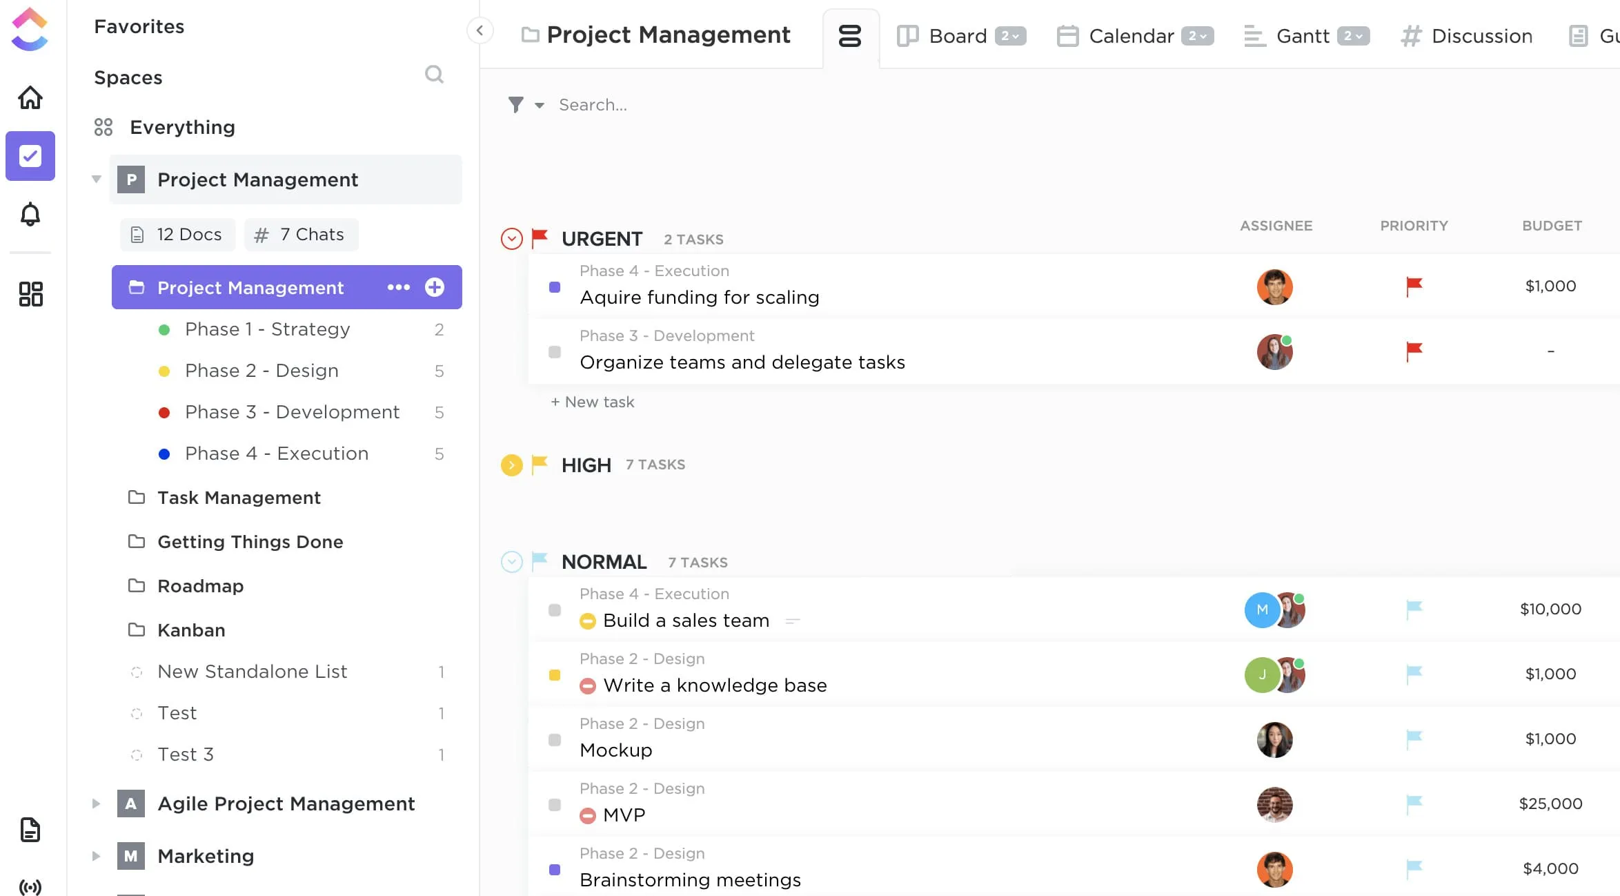Expand the HIGH tasks section
Image resolution: width=1620 pixels, height=896 pixels.
(x=511, y=463)
